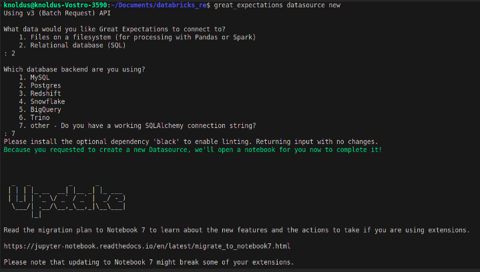Click the BigQuery backend option
480x272 pixels.
(43, 109)
